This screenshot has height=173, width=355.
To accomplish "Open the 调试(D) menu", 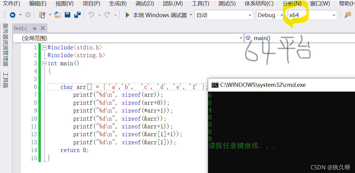I will click(145, 3).
